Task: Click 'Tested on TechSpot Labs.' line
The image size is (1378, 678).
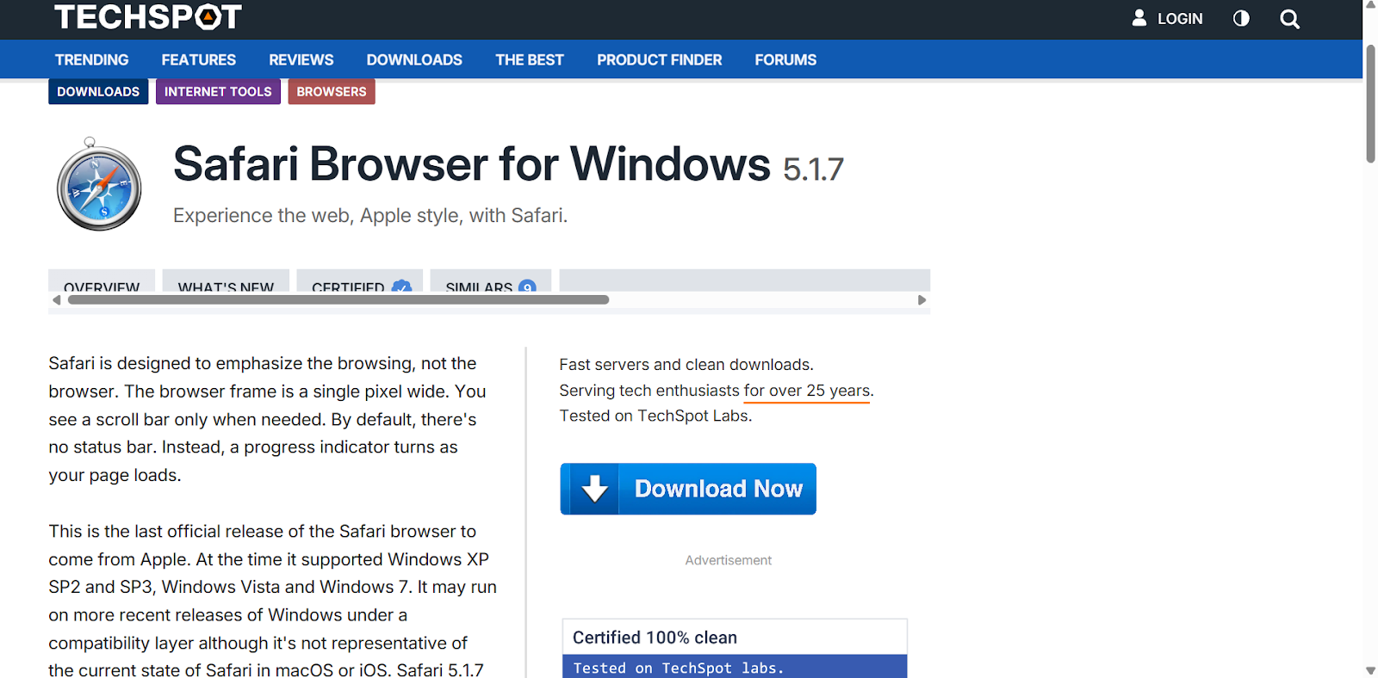Action: click(655, 416)
